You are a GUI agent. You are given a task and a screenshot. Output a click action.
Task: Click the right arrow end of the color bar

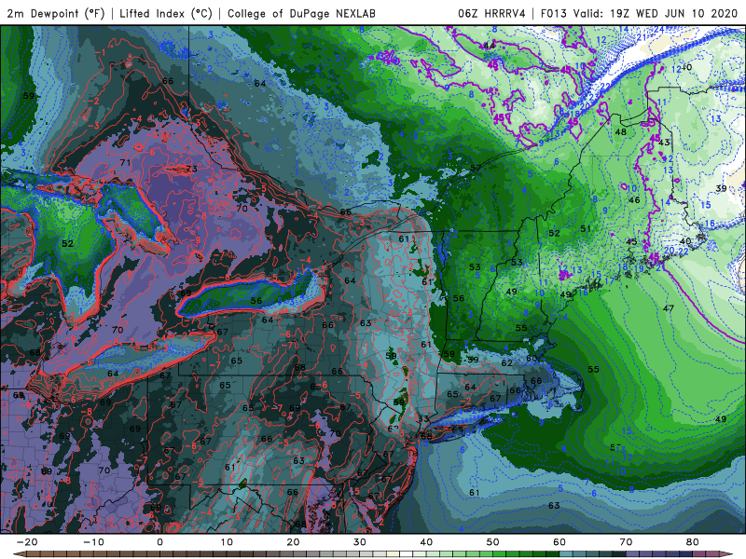coord(727,554)
